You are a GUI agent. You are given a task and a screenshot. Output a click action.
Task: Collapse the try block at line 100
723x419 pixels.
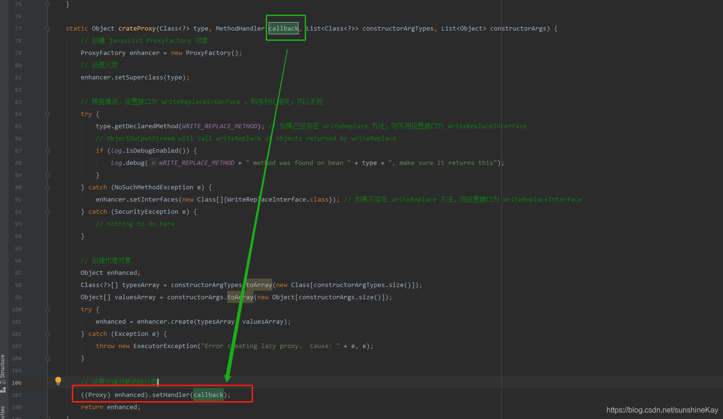(x=47, y=310)
